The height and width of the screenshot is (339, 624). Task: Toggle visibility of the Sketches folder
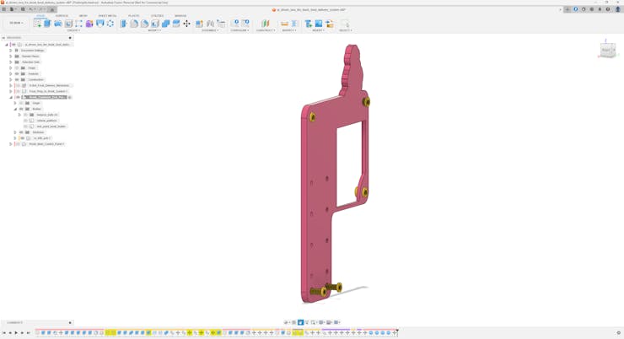tap(21, 132)
